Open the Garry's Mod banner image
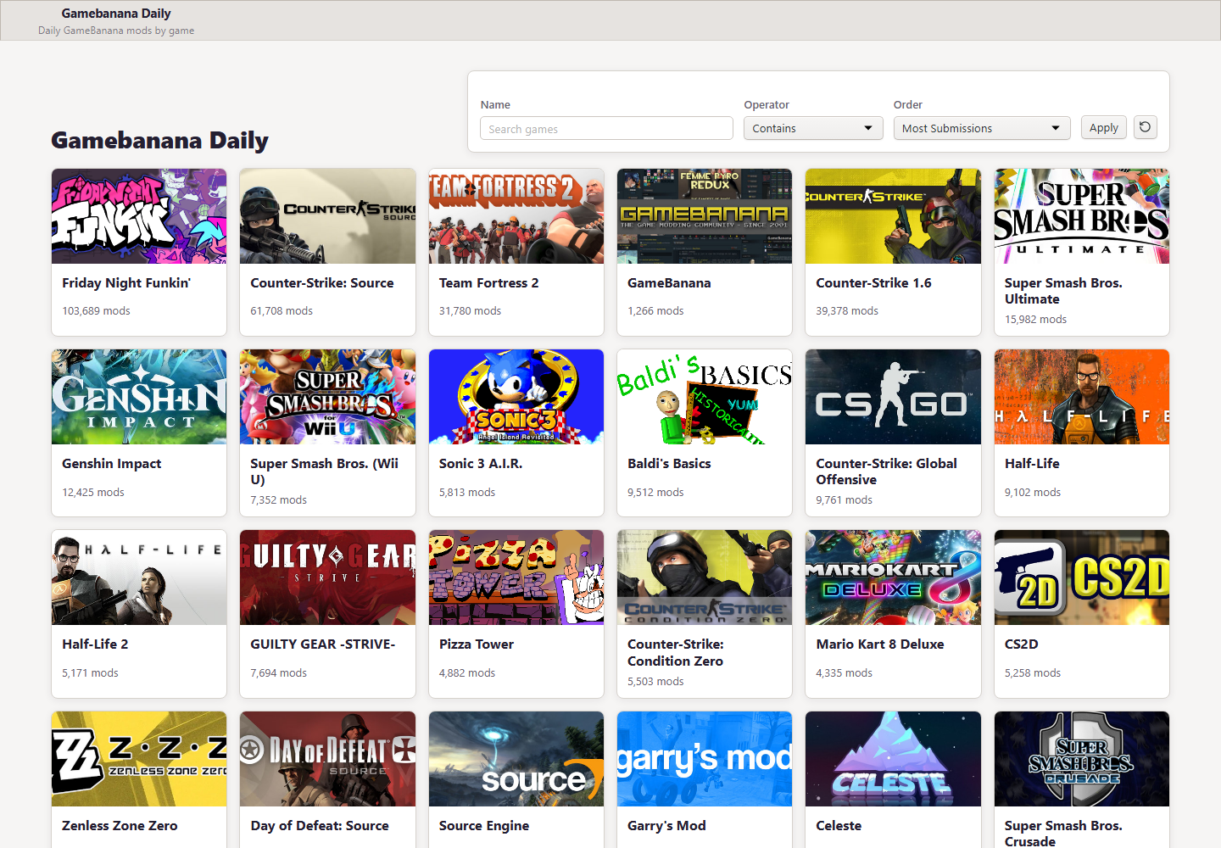This screenshot has height=848, width=1221. pyautogui.click(x=705, y=759)
